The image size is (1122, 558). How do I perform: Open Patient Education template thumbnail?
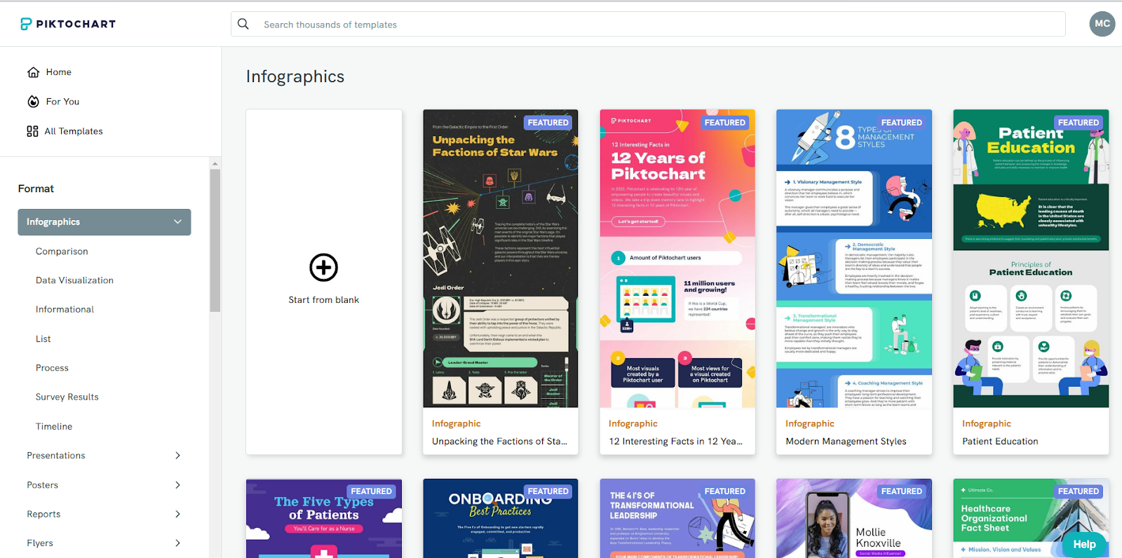pos(1031,259)
